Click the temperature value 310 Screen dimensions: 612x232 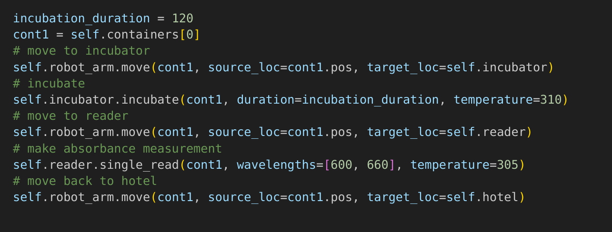coord(551,100)
